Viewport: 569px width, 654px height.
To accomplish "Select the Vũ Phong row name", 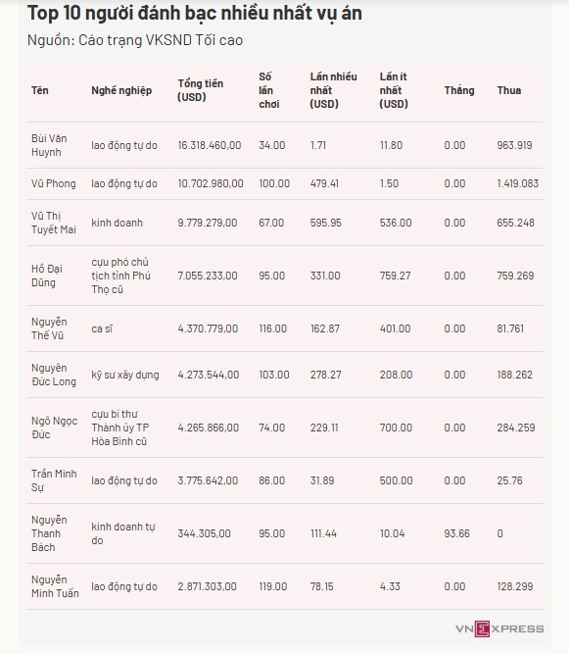I will point(53,183).
